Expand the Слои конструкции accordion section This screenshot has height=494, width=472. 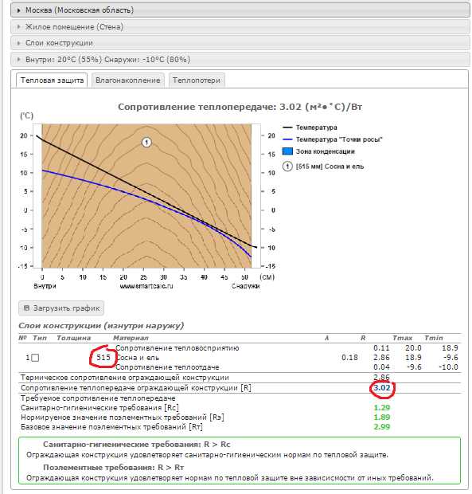(x=240, y=43)
